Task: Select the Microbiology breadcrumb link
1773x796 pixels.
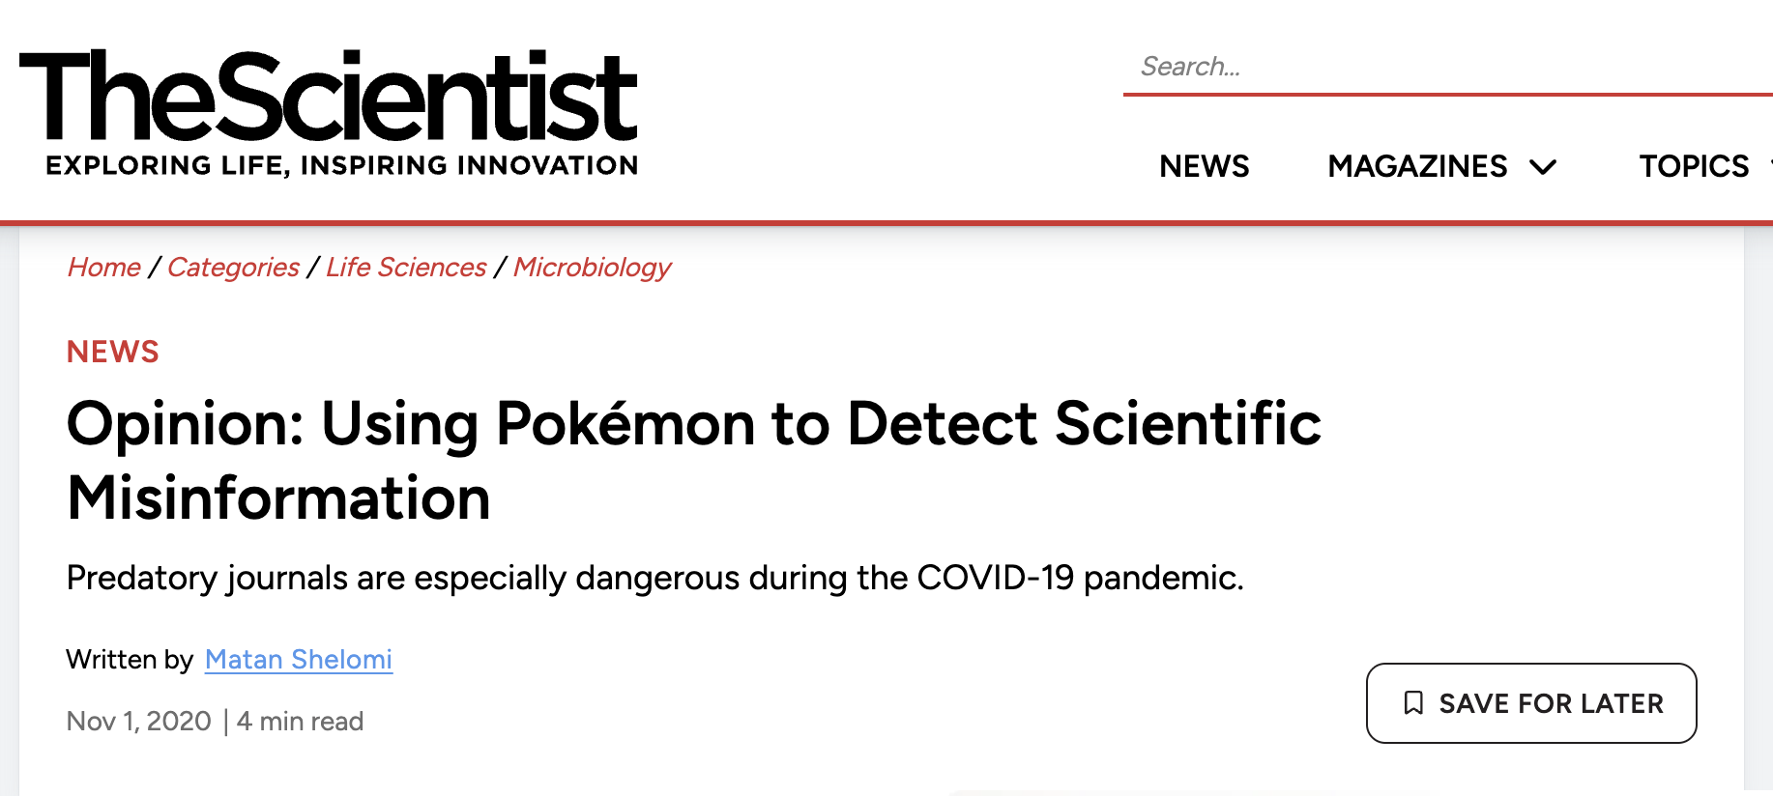Action: [x=592, y=268]
